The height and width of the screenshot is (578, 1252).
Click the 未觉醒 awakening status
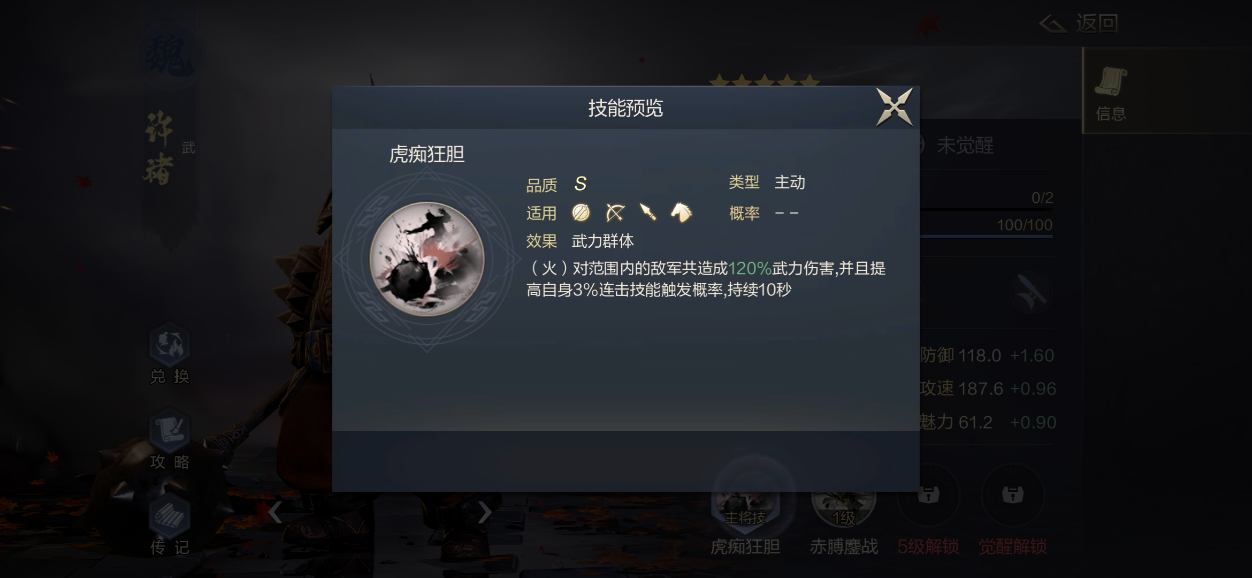(x=965, y=145)
